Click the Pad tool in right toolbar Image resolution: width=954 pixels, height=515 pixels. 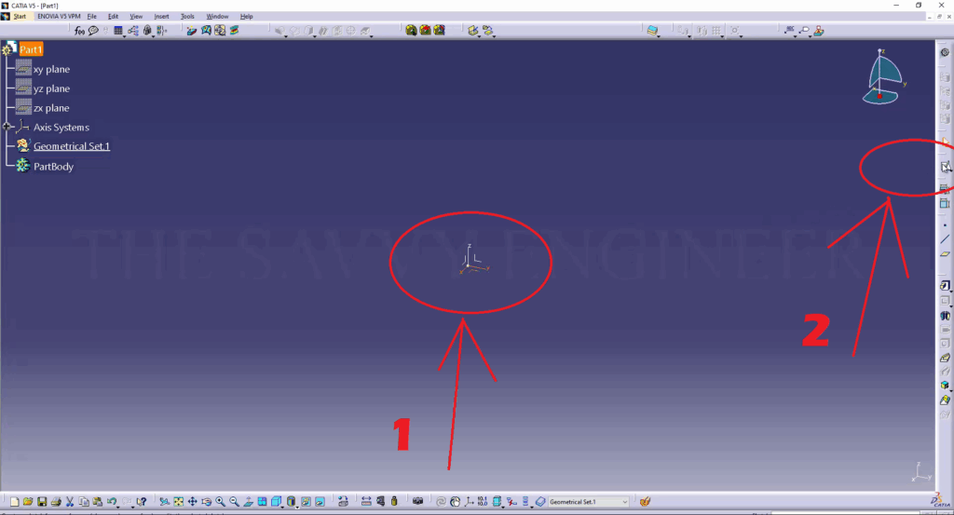coord(945,286)
